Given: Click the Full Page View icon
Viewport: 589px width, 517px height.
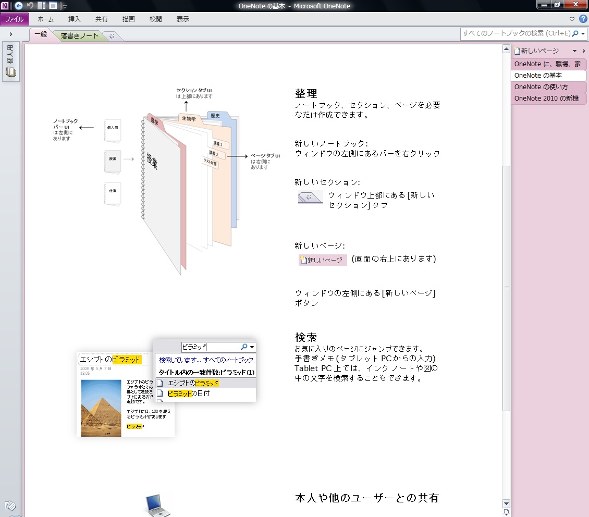Looking at the screenshot, I should pyautogui.click(x=53, y=6).
